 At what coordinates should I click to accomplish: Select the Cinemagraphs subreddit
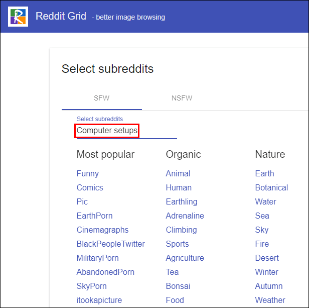[x=102, y=230]
